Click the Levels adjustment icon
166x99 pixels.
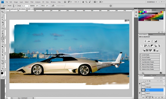149,41
